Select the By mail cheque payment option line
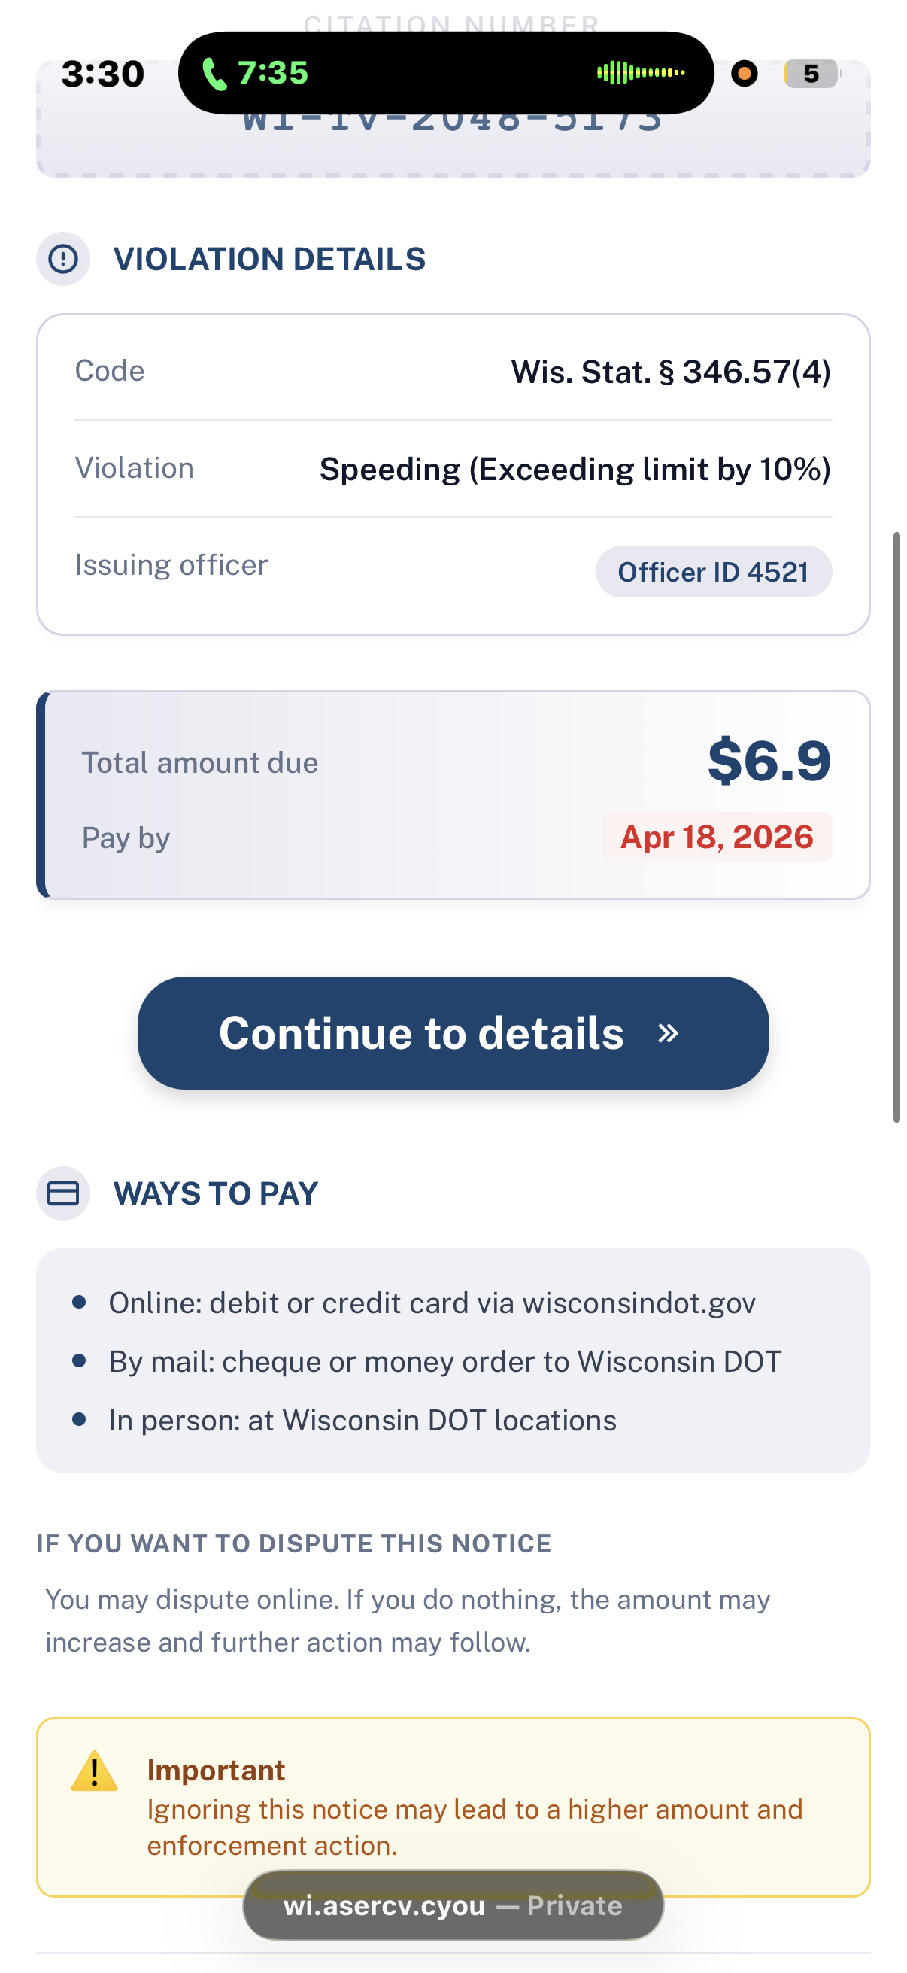Screen dimensions: 907x1973 (444, 1362)
